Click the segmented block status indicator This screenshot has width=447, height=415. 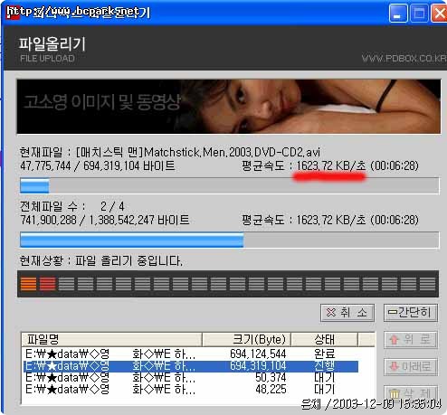[x=228, y=284]
